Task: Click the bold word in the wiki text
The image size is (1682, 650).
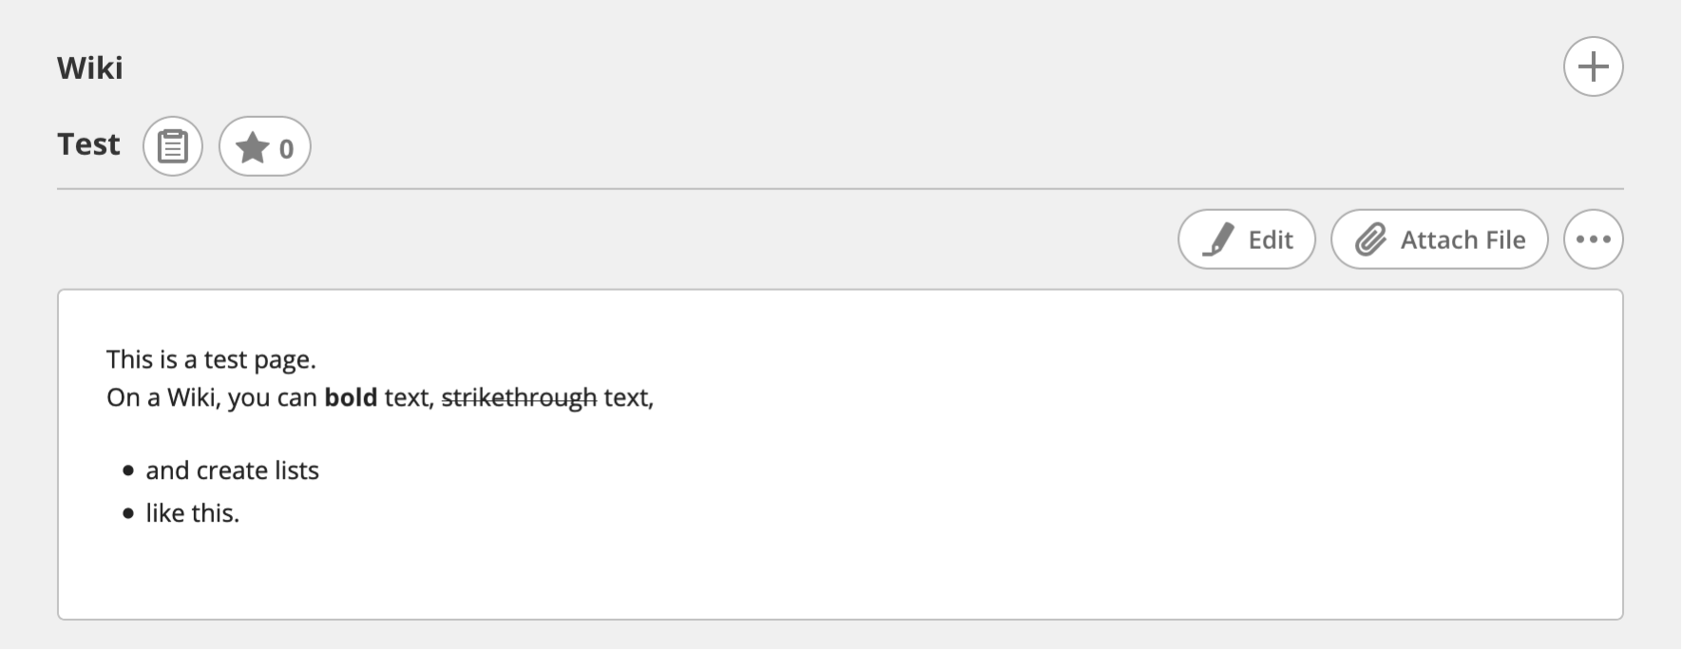Action: pyautogui.click(x=351, y=397)
